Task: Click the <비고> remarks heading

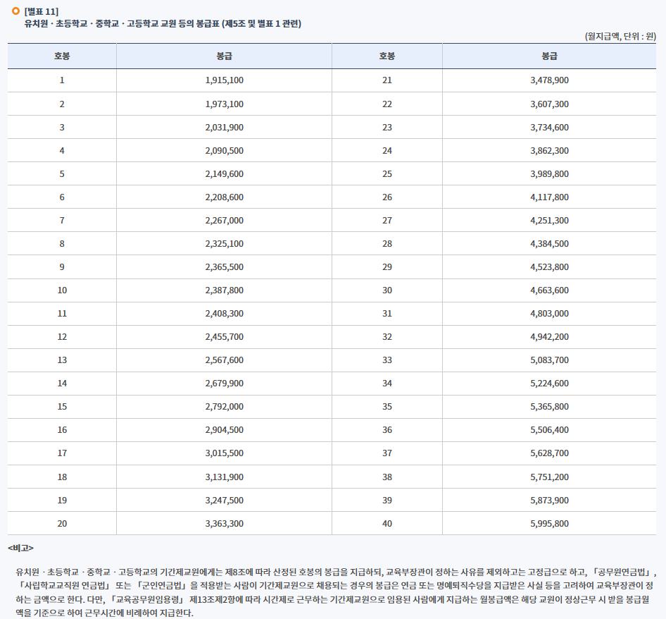Action: coord(20,548)
